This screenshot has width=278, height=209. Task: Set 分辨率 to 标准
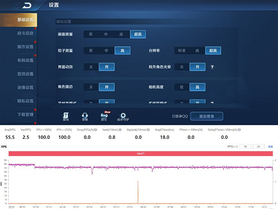click(182, 51)
